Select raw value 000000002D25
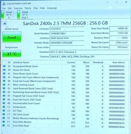 pyautogui.click(x=117, y=123)
